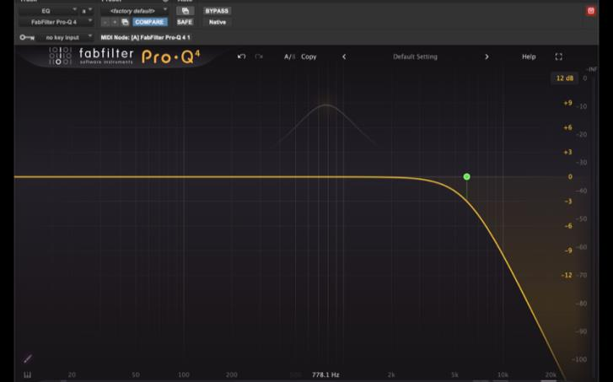
Task: Click the Copy button
Action: tap(309, 56)
